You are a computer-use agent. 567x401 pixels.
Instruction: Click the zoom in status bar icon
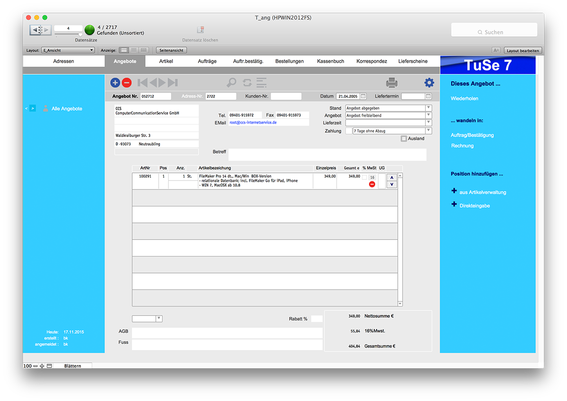coord(42,366)
